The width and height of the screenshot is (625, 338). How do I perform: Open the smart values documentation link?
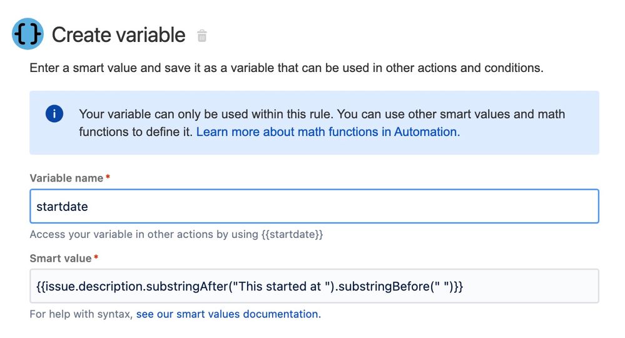228,314
